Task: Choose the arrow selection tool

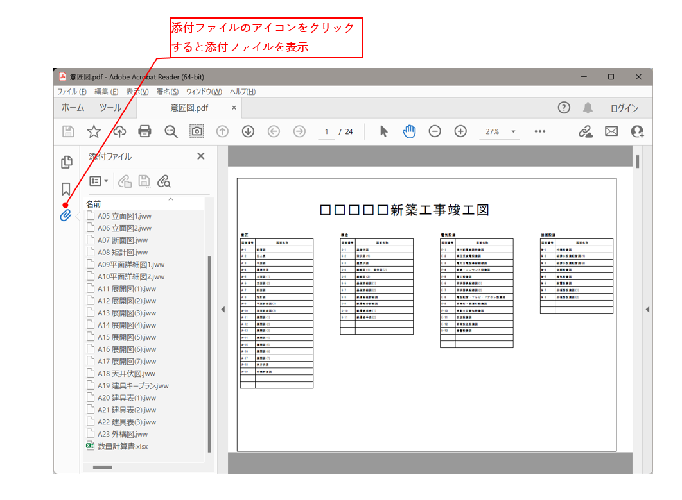Action: pos(383,131)
